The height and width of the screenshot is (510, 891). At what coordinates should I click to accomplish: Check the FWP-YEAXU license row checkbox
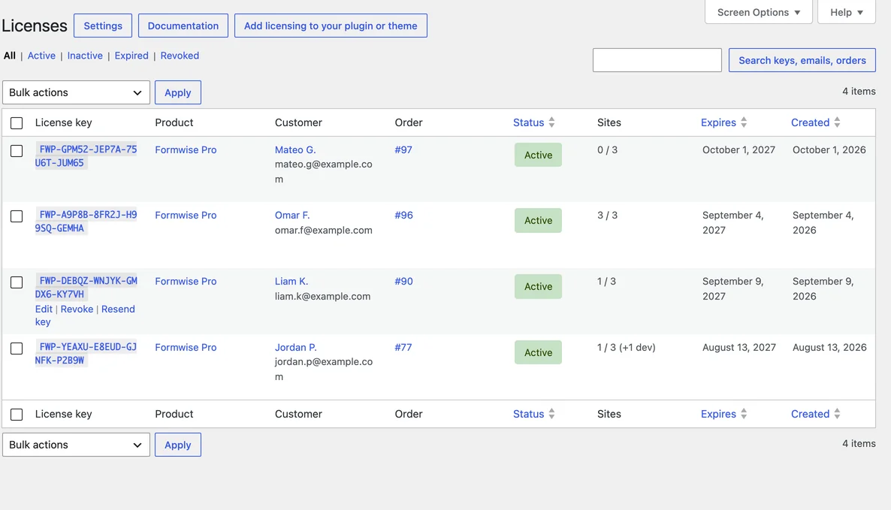point(17,349)
